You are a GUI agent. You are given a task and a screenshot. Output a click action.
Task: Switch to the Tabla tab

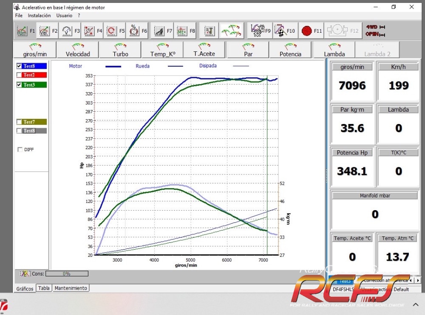[44, 288]
